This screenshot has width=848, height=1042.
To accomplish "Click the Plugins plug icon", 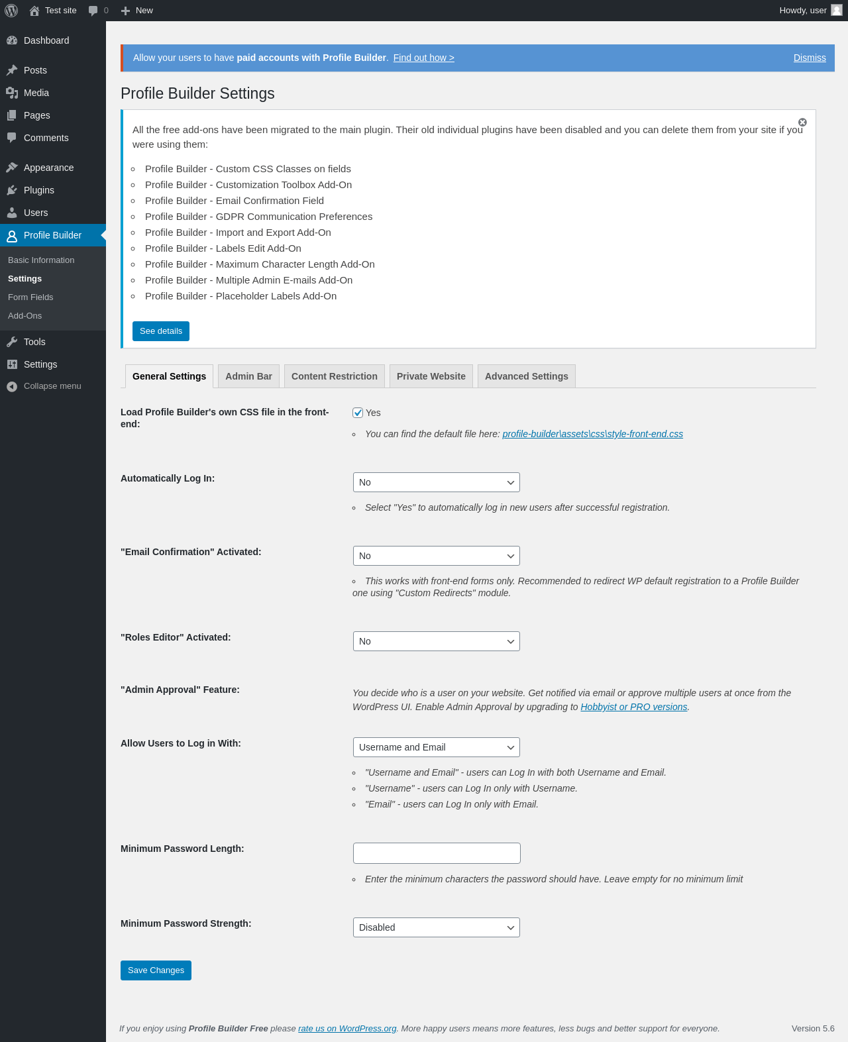I will point(12,190).
